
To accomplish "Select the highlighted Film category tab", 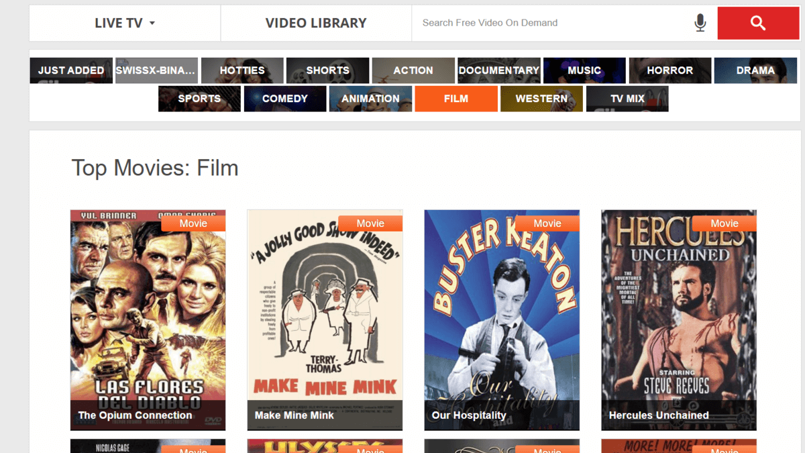I will point(456,99).
